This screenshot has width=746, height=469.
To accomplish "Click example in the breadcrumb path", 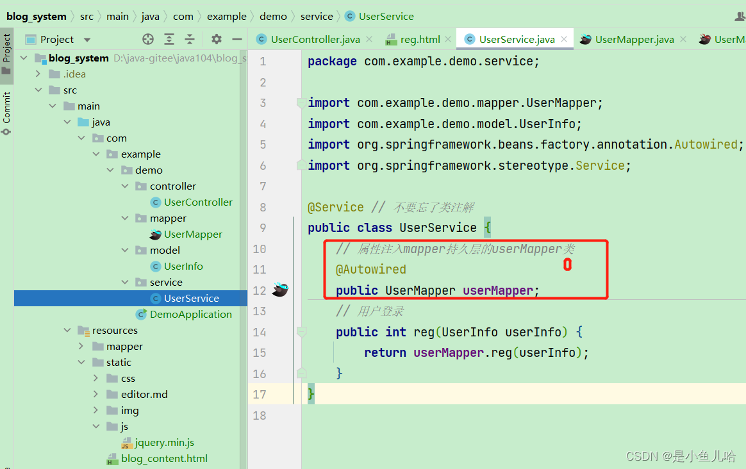I will (226, 16).
